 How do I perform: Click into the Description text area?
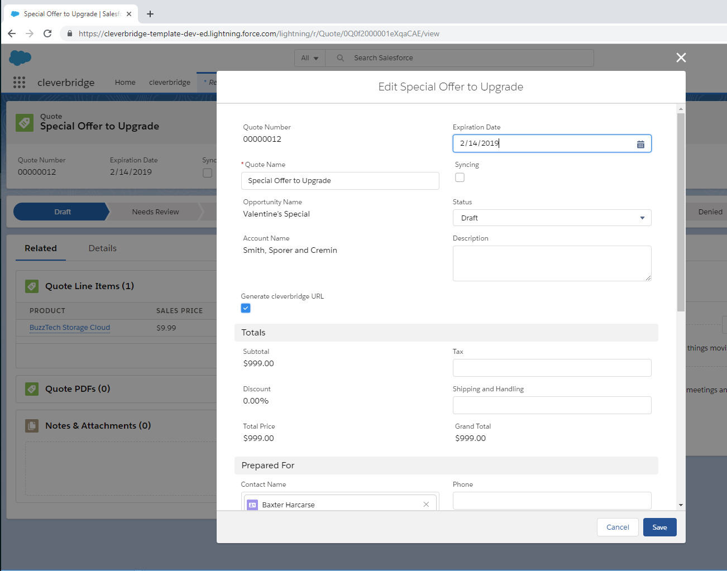[x=551, y=263]
